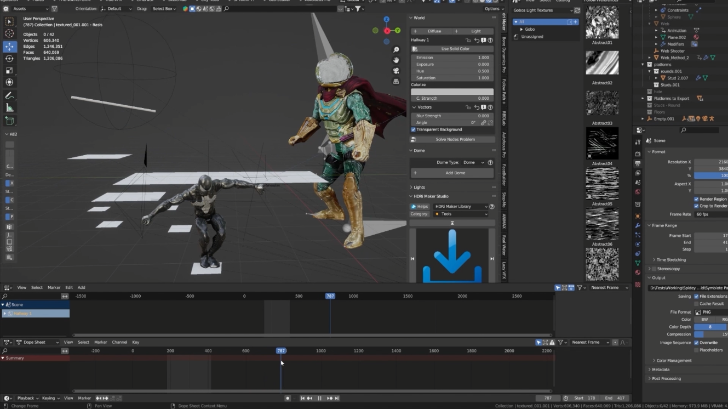Toggle the camera view icon
The height and width of the screenshot is (409, 728).
point(396,71)
